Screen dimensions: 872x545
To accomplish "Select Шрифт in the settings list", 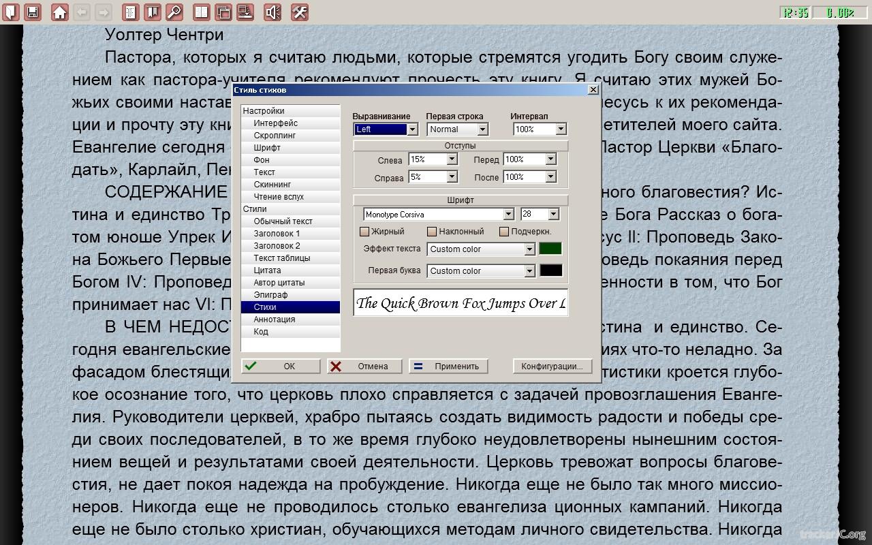I will [x=267, y=148].
